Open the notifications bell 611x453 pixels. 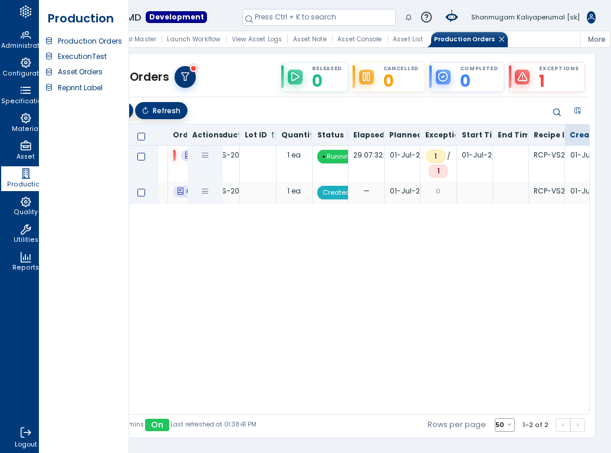point(408,17)
